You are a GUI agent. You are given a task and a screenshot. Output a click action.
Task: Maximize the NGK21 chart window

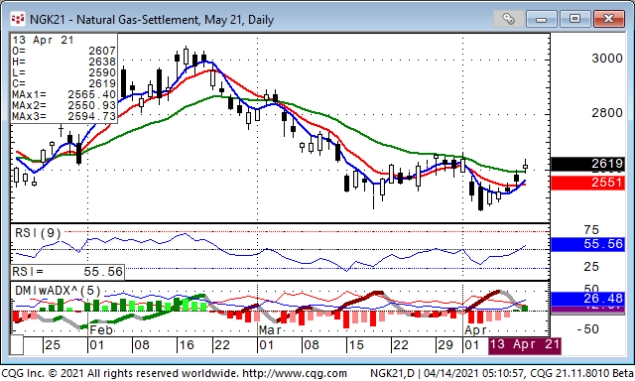(x=574, y=19)
